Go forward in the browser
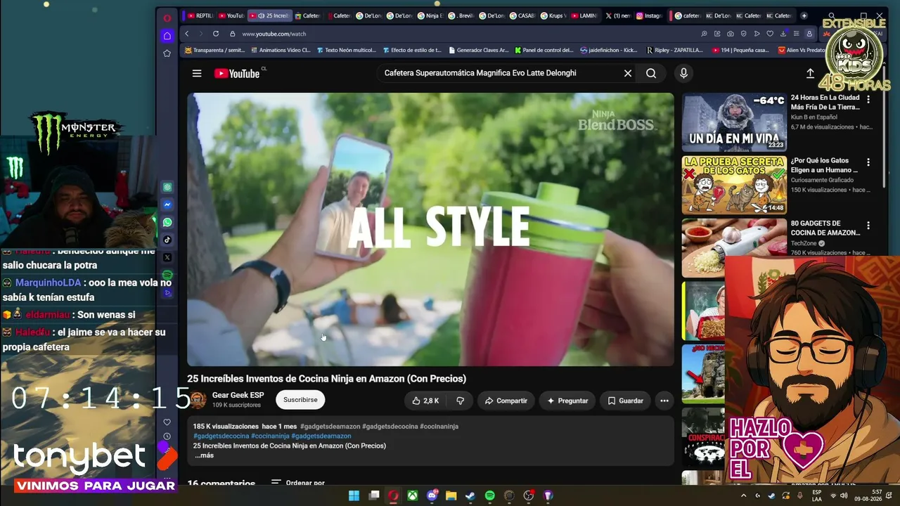Viewport: 900px width, 506px height. 200,34
